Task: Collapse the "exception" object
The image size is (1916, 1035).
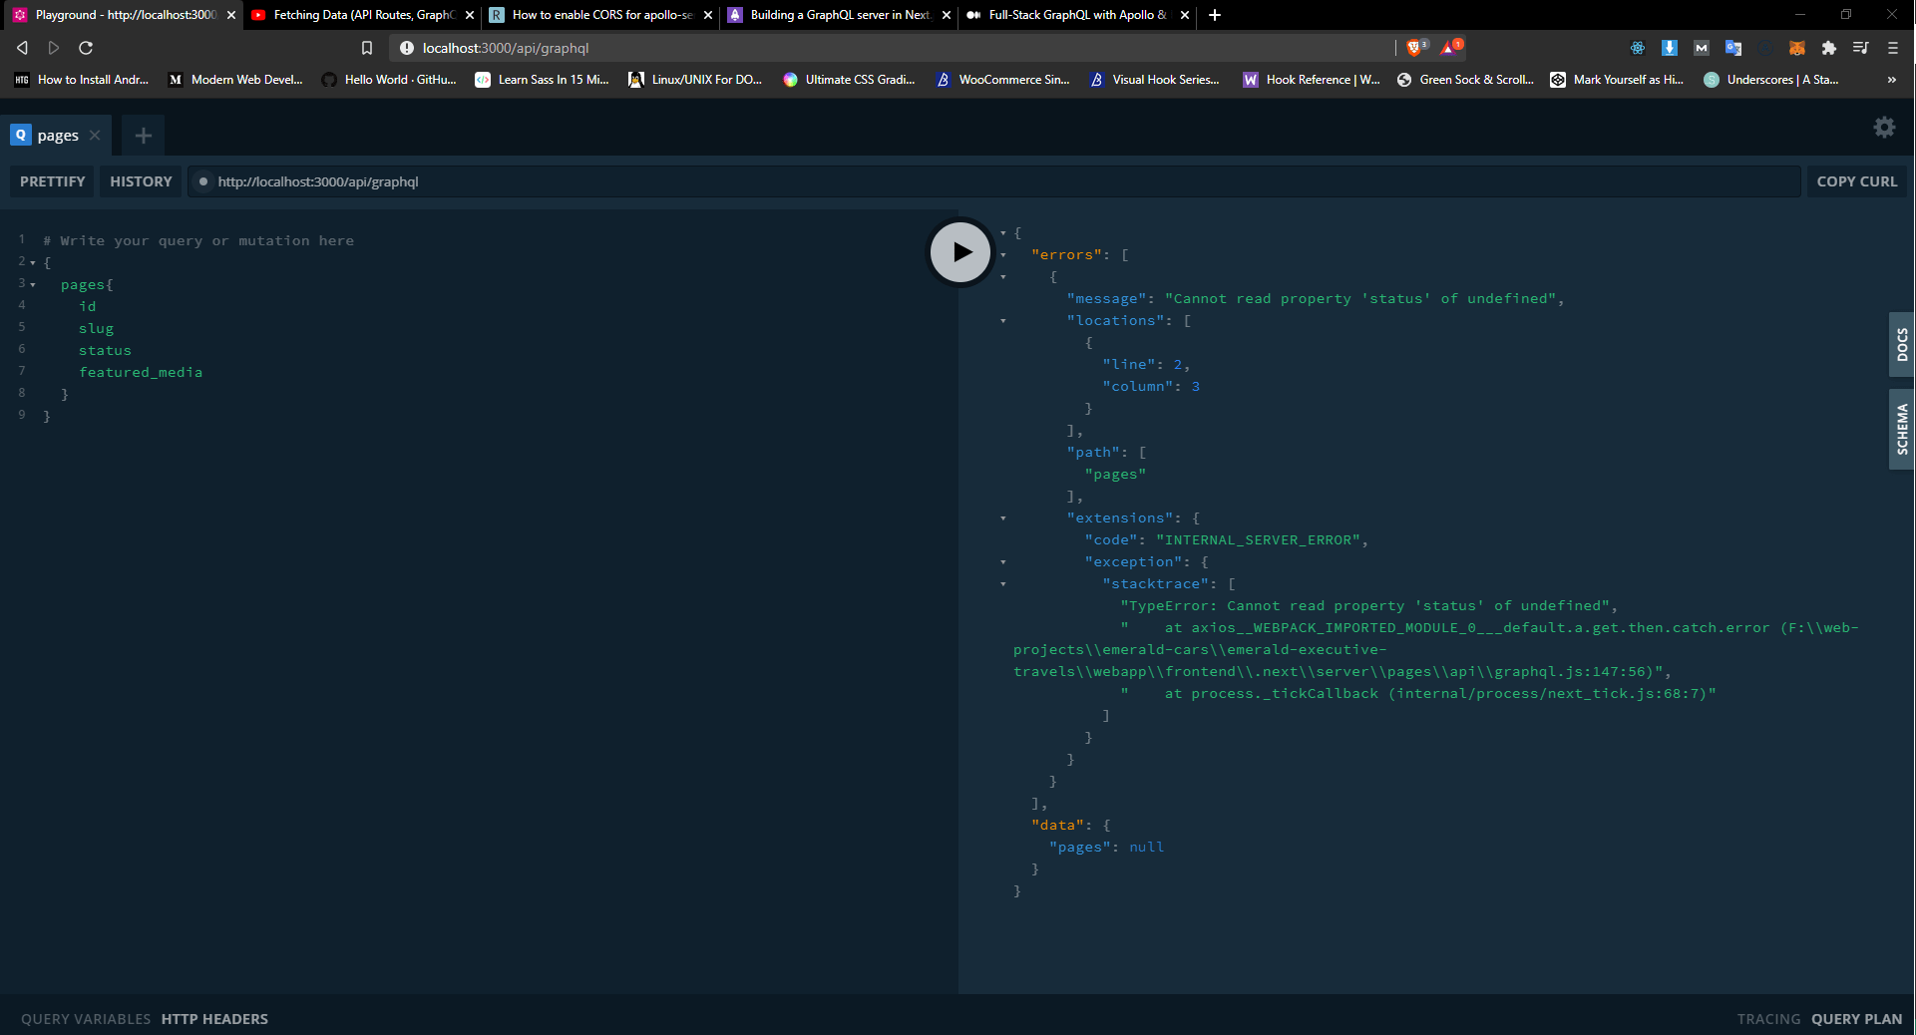Action: point(1003,562)
